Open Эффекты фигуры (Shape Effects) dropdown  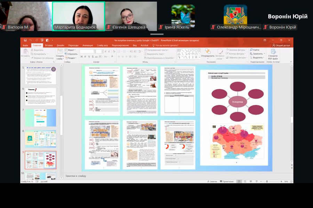[x=237, y=58]
